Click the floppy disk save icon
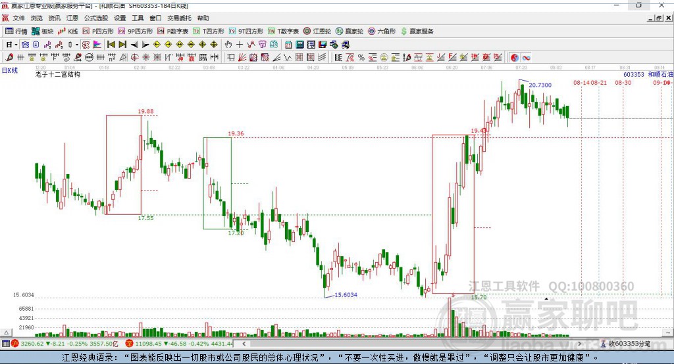The width and height of the screenshot is (674, 364). coord(323,45)
